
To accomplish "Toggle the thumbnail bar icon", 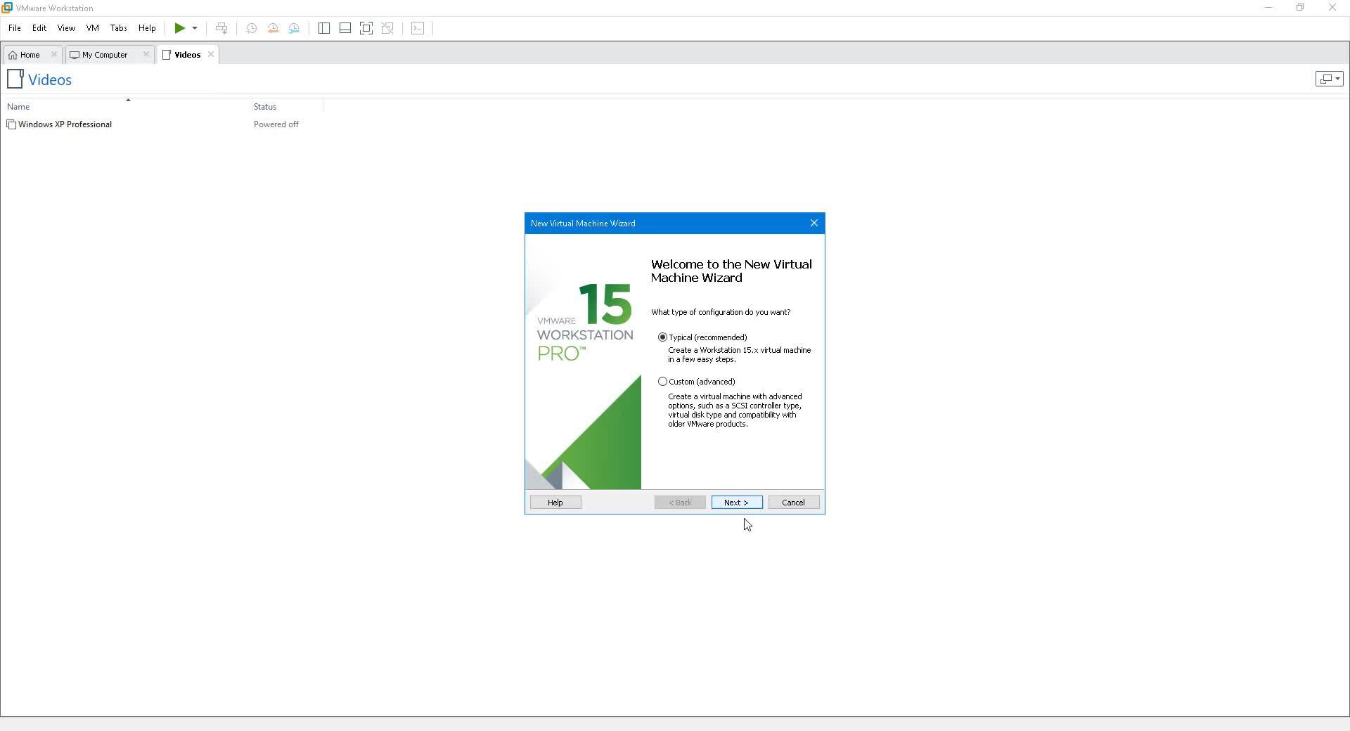I will click(345, 28).
